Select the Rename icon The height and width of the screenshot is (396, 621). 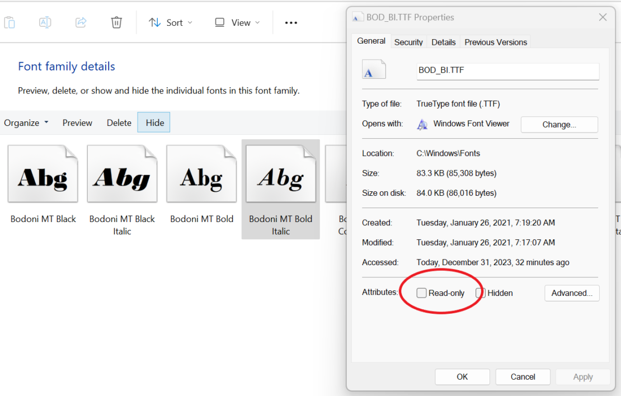(45, 22)
